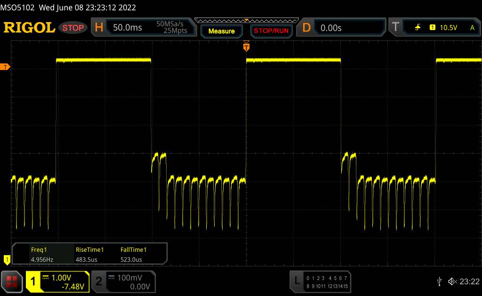482x296 pixels.
Task: Open the 10.5V trigger level setting
Action: 448,28
